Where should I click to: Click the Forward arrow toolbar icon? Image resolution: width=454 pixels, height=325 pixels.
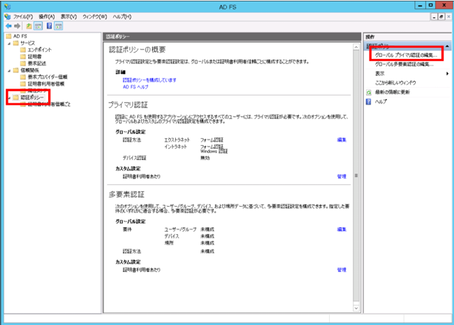17,26
